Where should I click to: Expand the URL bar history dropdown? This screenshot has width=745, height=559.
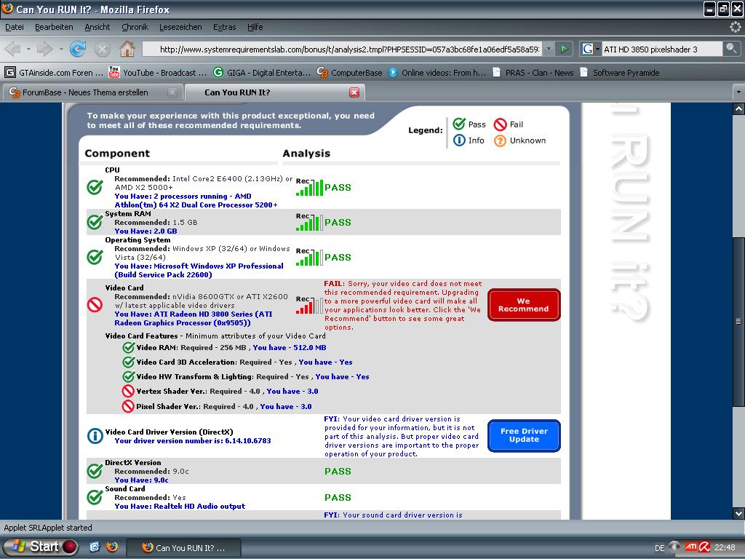(x=549, y=49)
